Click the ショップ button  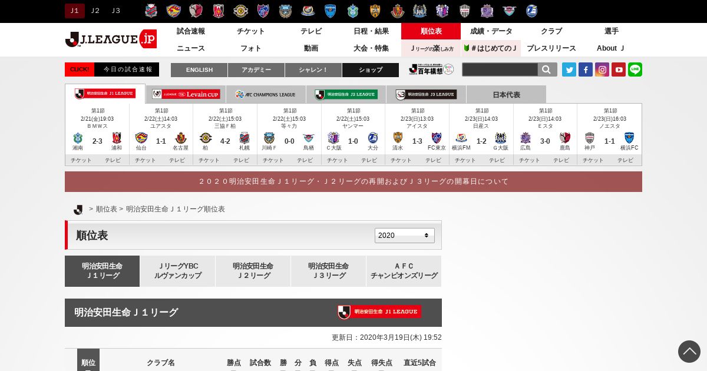(371, 70)
